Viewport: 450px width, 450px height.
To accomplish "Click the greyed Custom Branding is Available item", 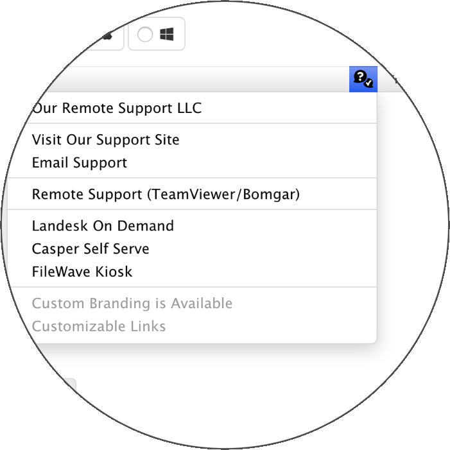I will [x=132, y=304].
